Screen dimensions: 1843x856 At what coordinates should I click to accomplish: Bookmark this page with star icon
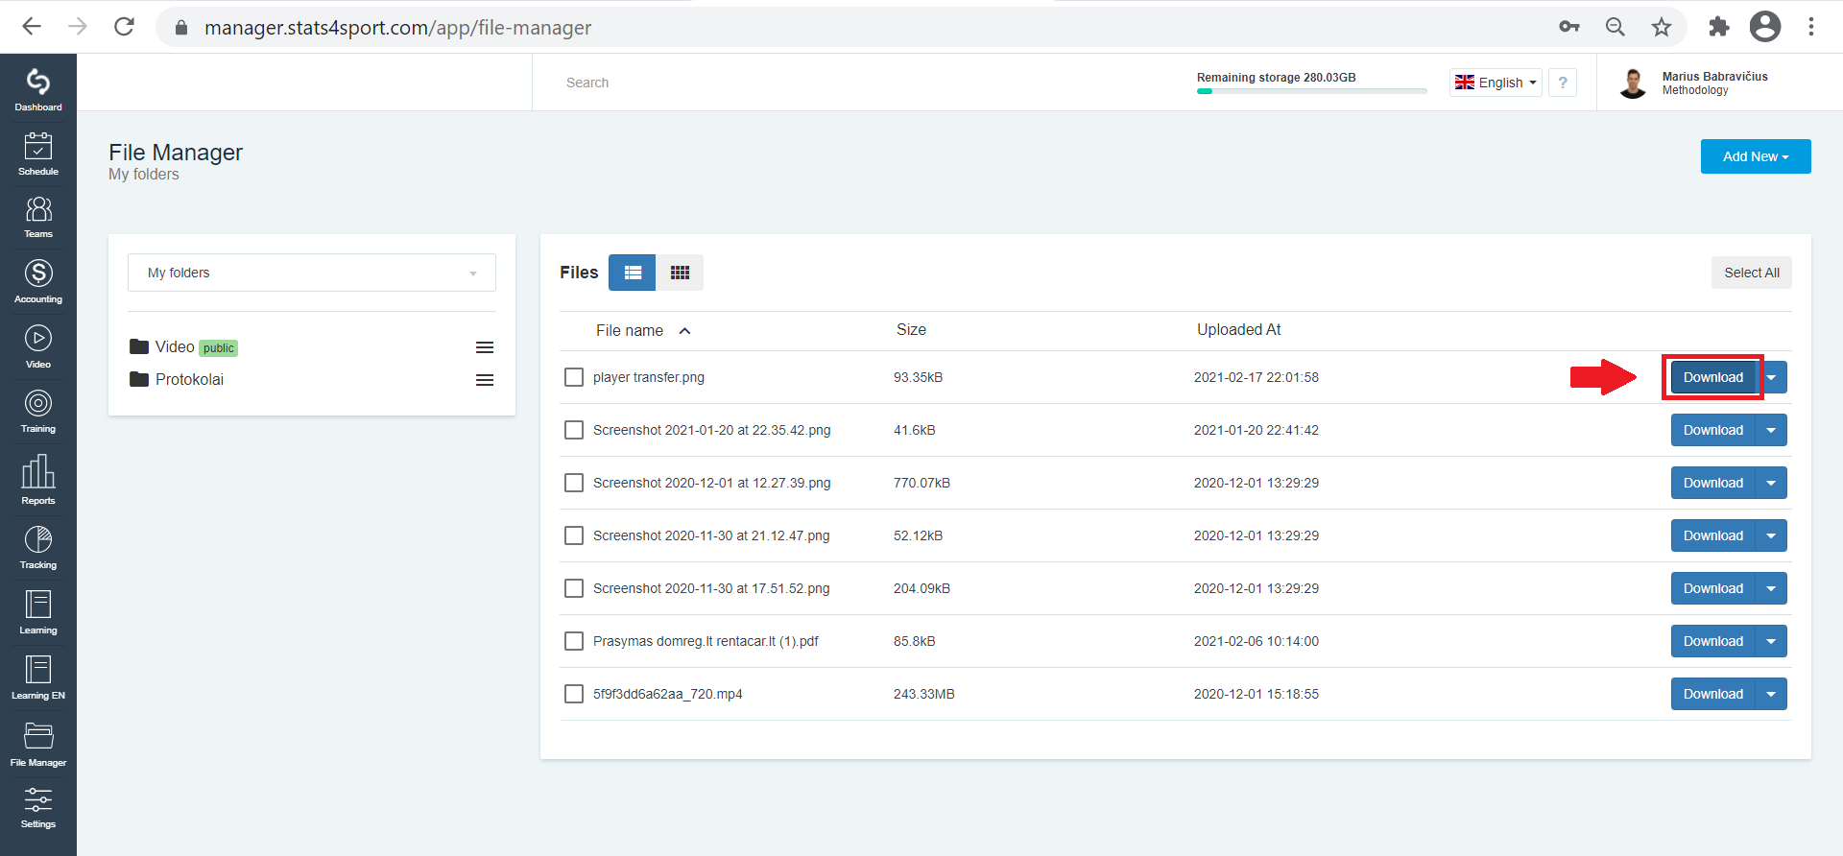pyautogui.click(x=1662, y=27)
